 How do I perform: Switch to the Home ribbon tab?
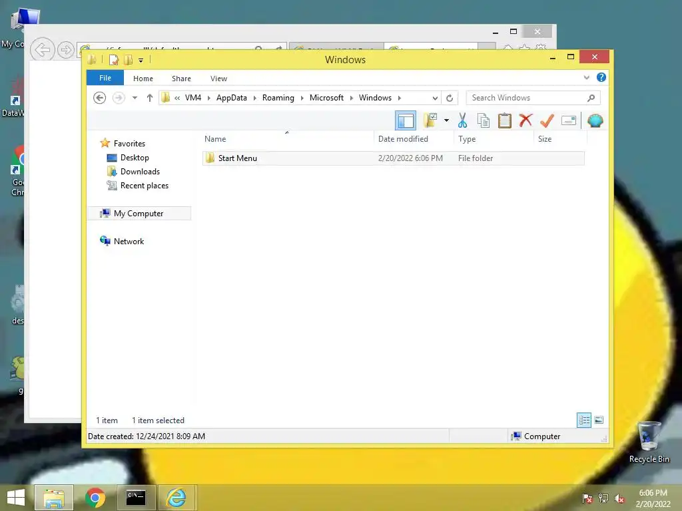143,79
